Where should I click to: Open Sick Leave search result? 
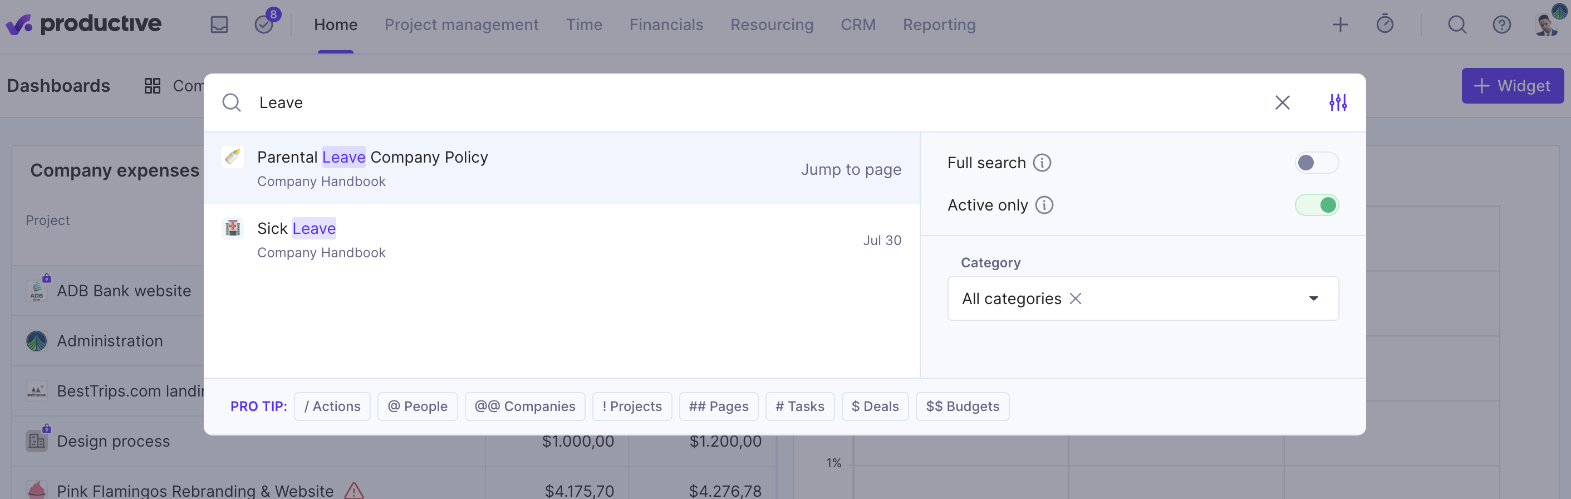pyautogui.click(x=561, y=239)
